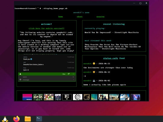
Task: Select lucy's 'tysm <3' chat reply
Action: click(x=26, y=70)
